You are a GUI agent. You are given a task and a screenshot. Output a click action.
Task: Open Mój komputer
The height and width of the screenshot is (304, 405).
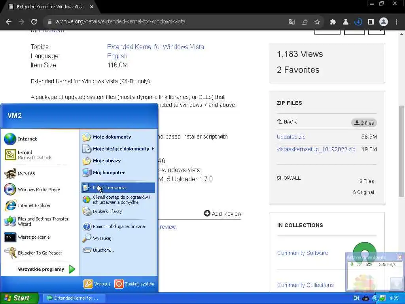pyautogui.click(x=118, y=173)
